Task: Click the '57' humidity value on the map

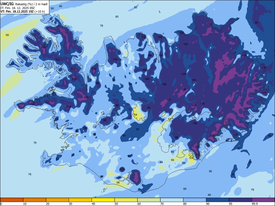Action: tap(169, 119)
